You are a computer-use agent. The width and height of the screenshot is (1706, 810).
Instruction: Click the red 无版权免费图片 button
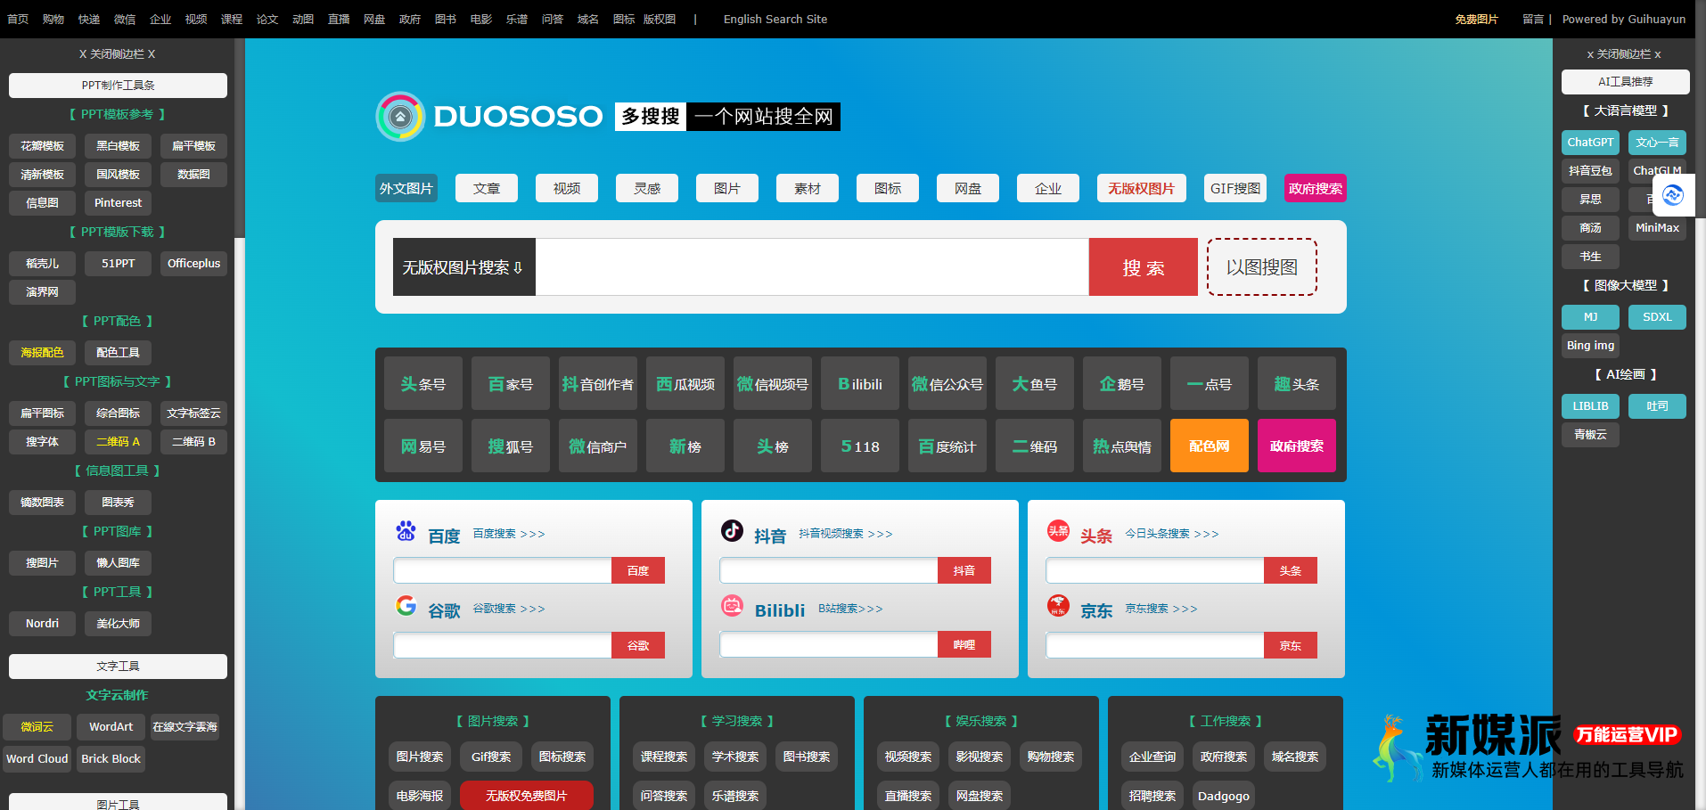(x=526, y=796)
